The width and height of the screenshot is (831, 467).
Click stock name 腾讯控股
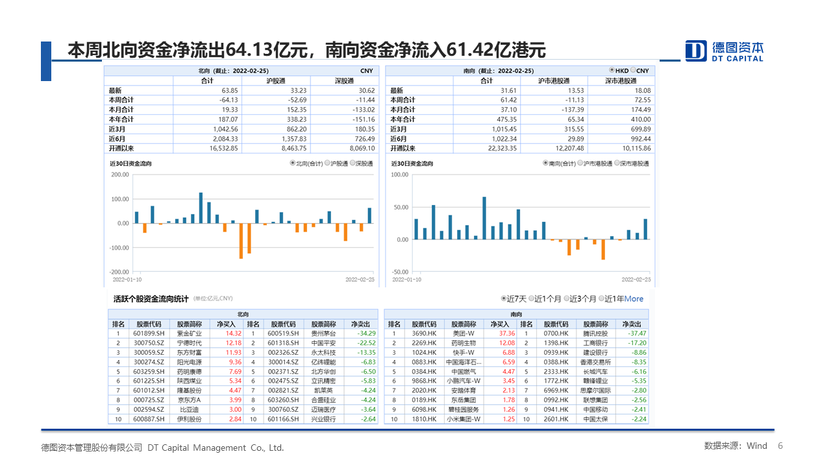pyautogui.click(x=596, y=333)
